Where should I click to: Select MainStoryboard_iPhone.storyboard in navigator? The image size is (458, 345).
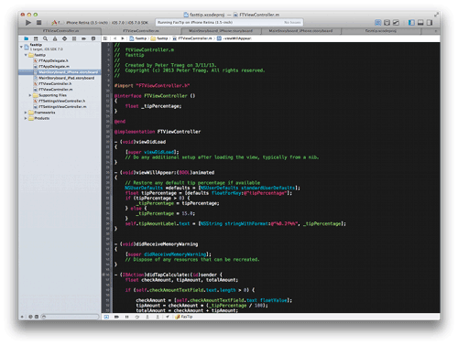(x=60, y=72)
